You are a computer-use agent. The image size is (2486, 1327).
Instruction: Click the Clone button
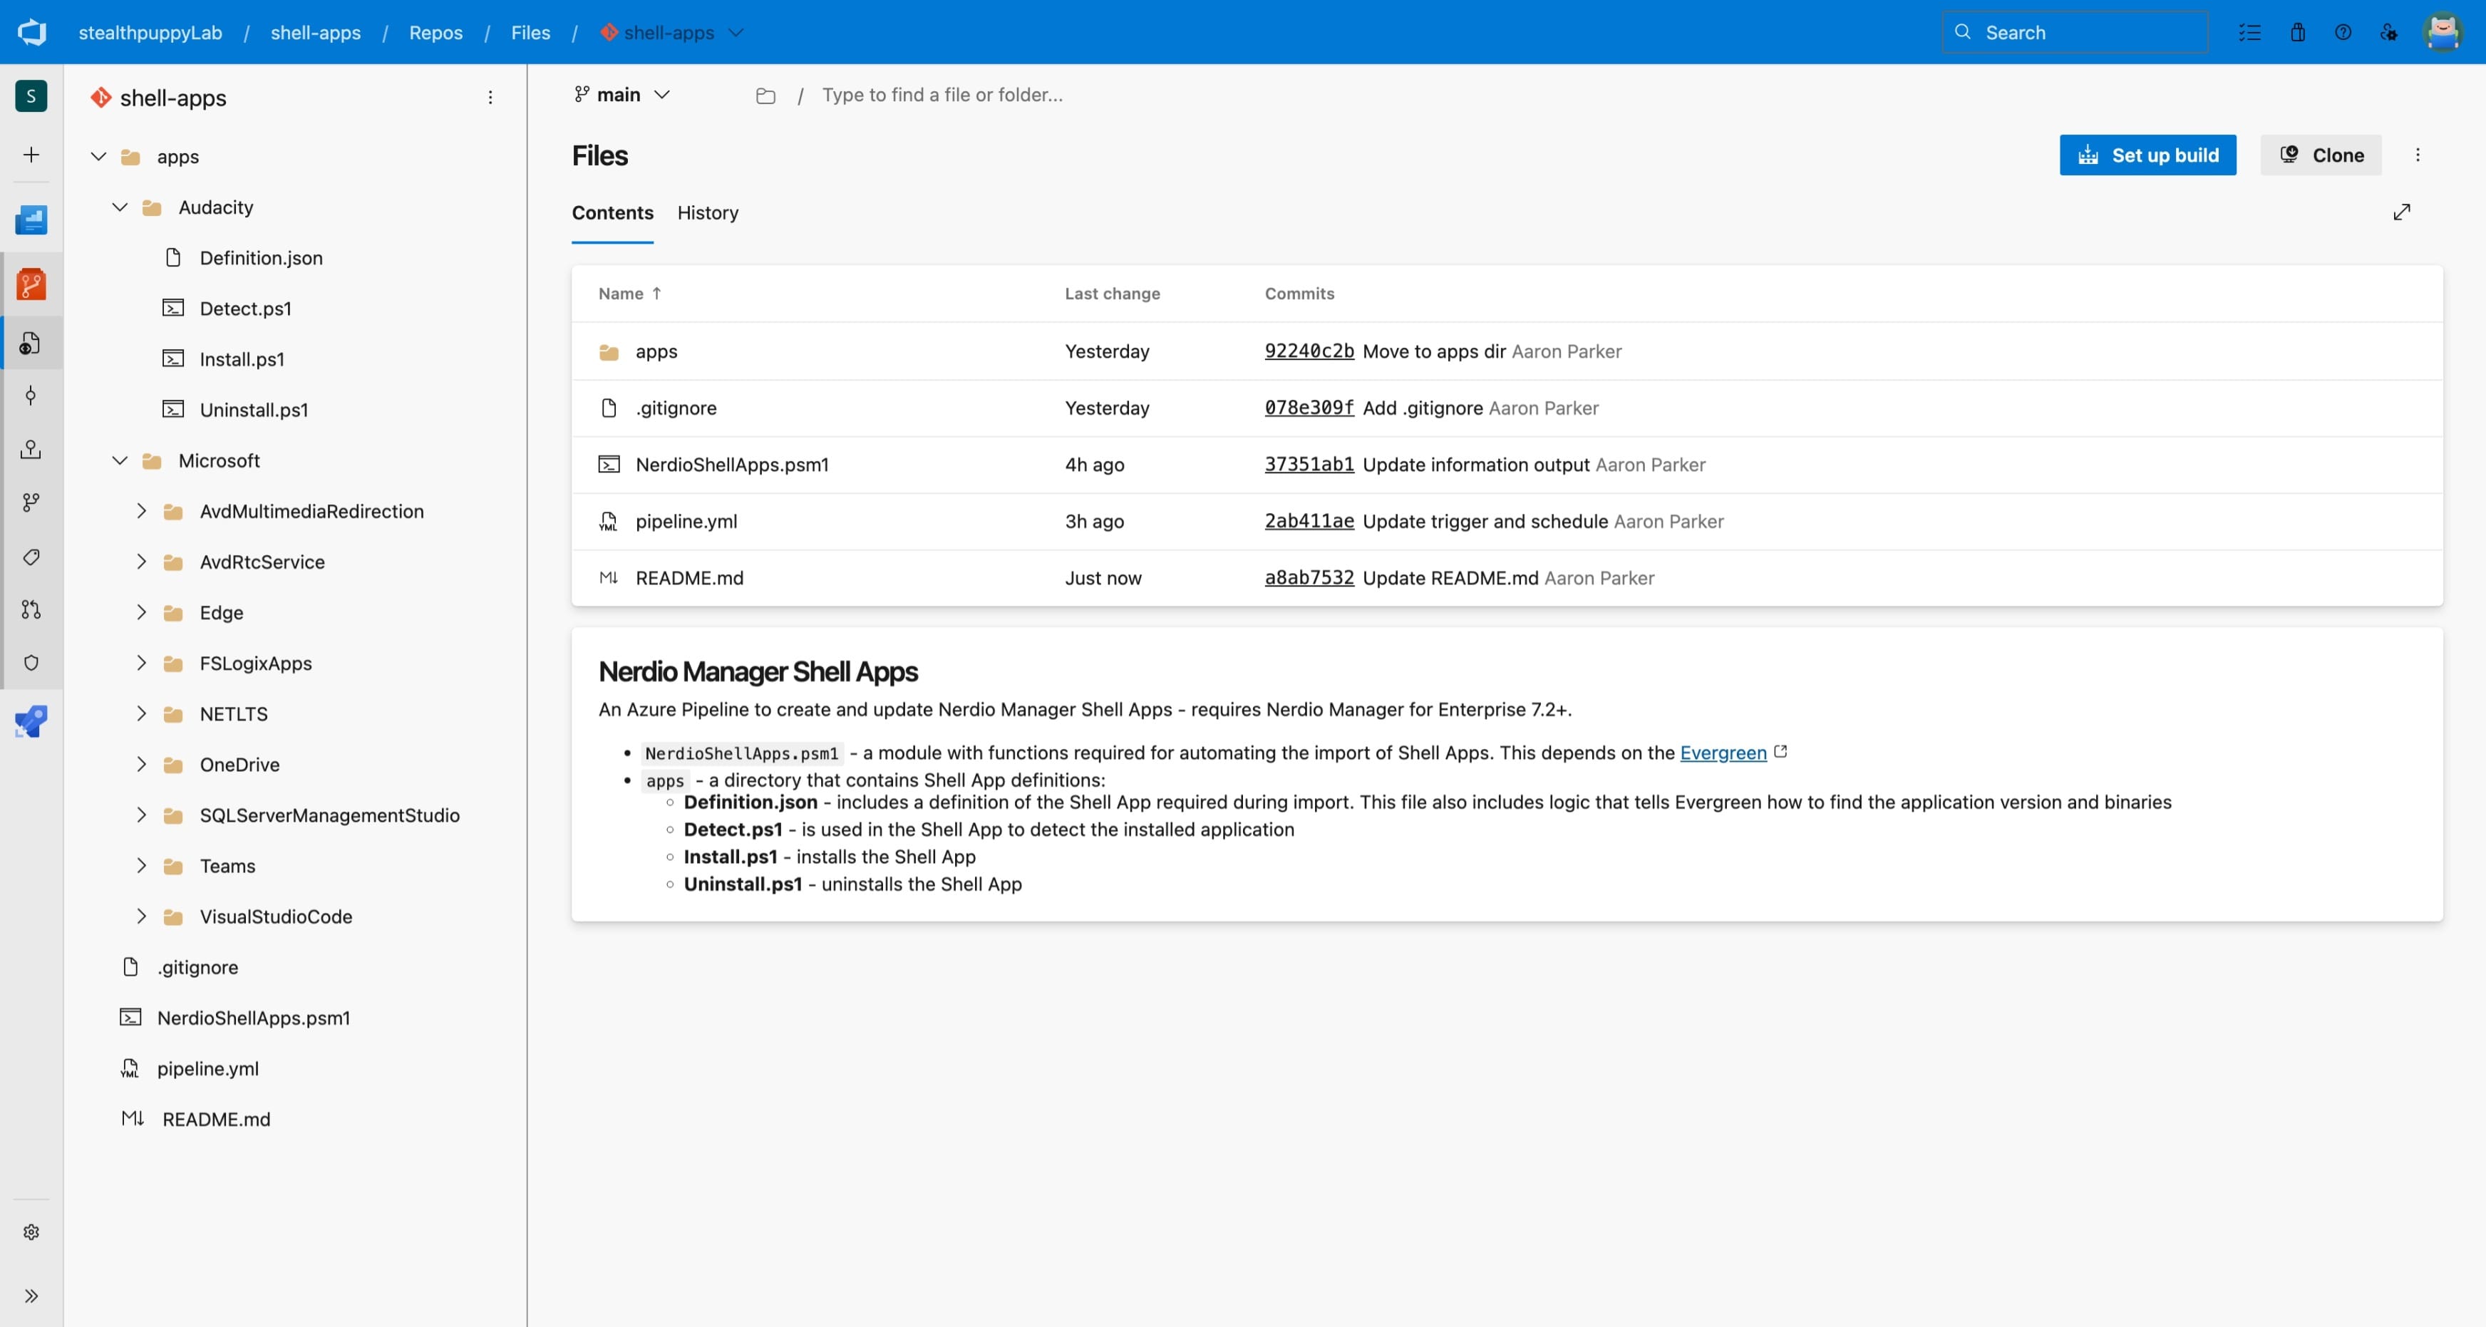tap(2321, 155)
